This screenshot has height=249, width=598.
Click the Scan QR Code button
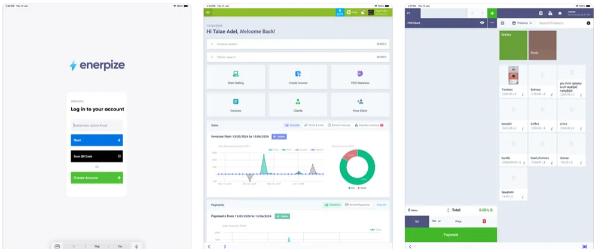[97, 156]
